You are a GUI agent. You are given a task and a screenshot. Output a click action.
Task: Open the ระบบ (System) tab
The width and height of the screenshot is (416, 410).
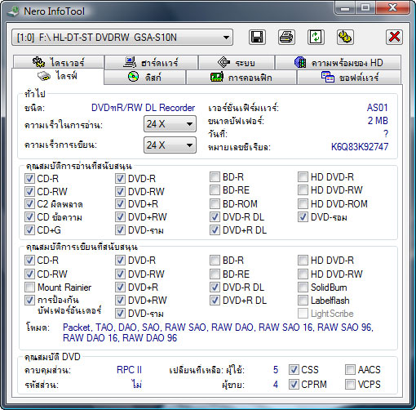tap(237, 62)
